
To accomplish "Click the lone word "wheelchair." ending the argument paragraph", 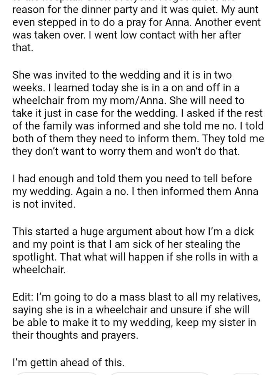I will pyautogui.click(x=39, y=270).
